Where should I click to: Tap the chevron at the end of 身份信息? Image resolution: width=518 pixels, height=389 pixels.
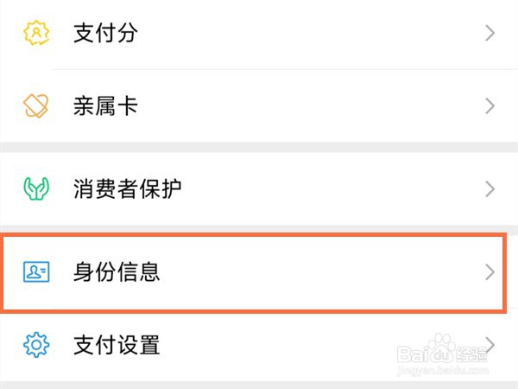[490, 271]
